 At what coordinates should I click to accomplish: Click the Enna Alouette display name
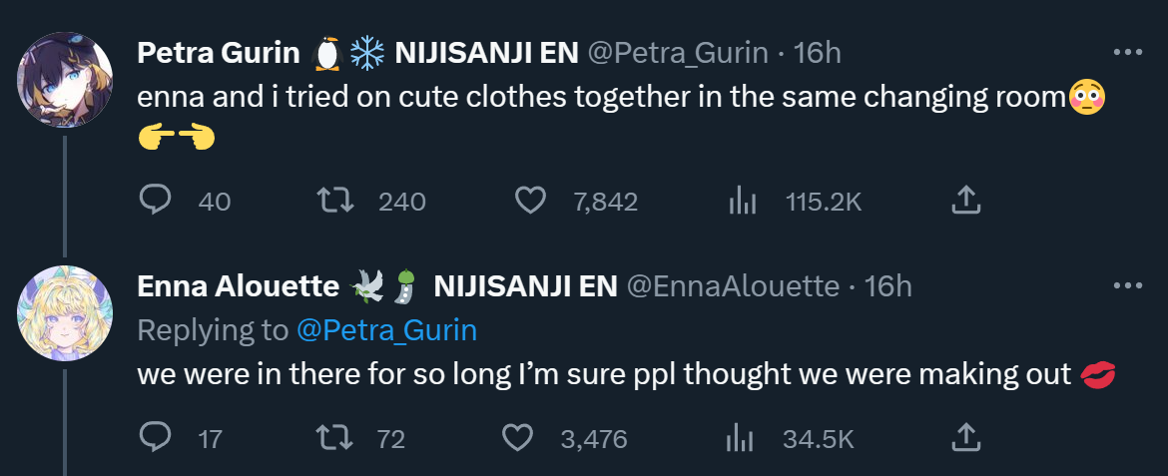click(x=238, y=287)
